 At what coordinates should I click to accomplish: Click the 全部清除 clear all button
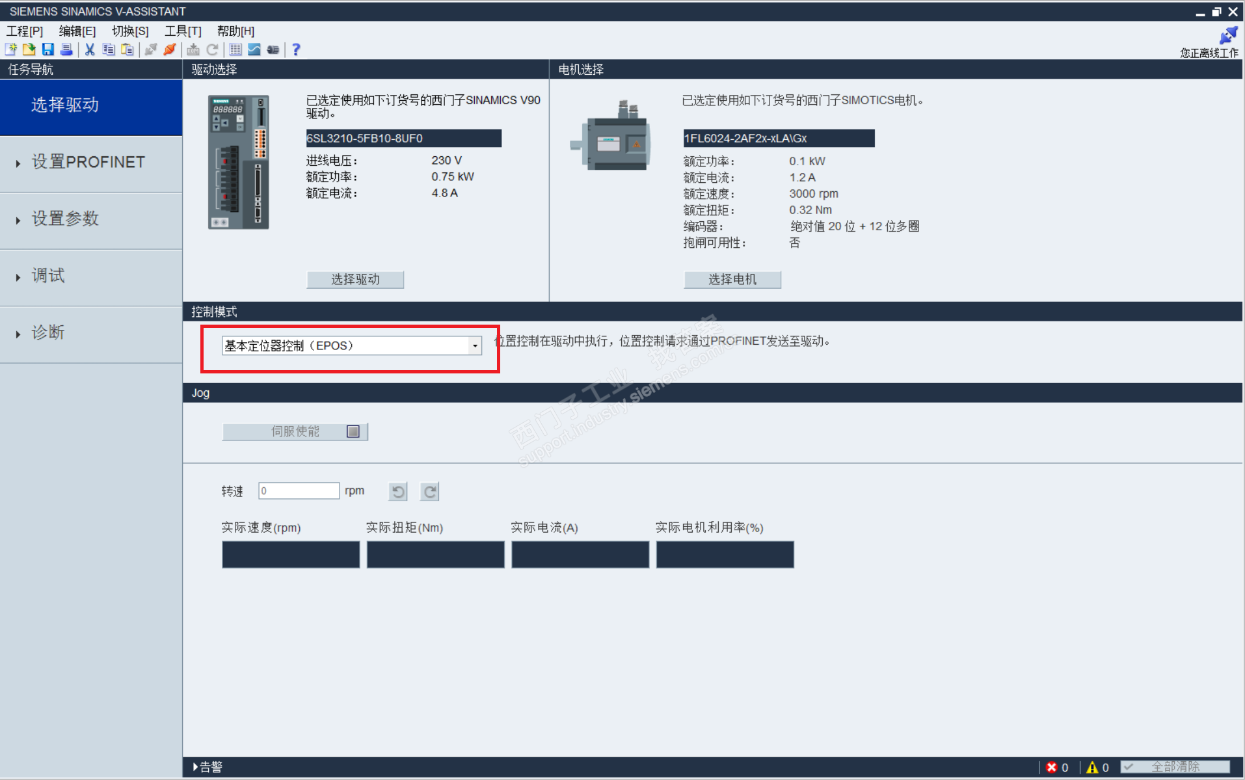tap(1175, 767)
